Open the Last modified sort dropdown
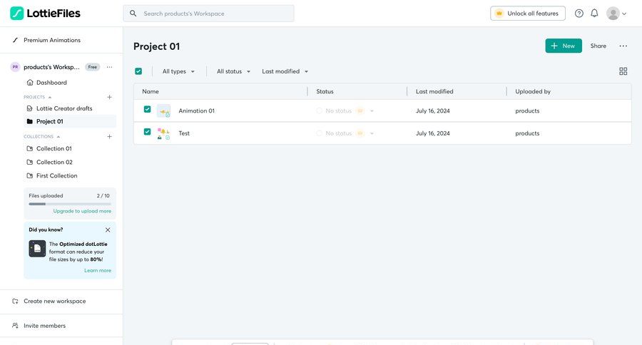The width and height of the screenshot is (642, 345). click(285, 71)
